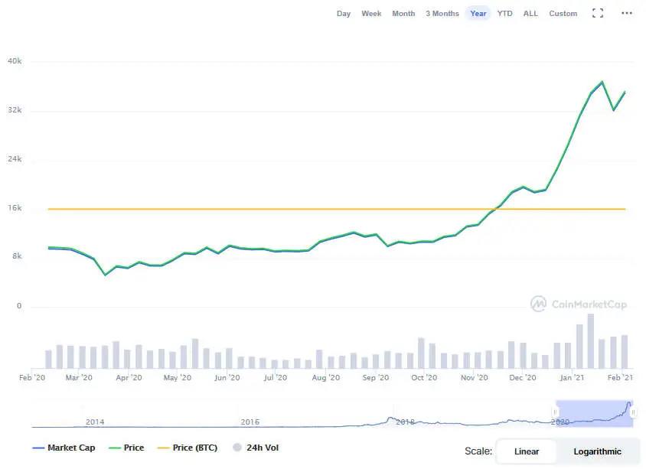Click the tallest 24h volume bar
Image resolution: width=646 pixels, height=469 pixels.
coord(591,341)
